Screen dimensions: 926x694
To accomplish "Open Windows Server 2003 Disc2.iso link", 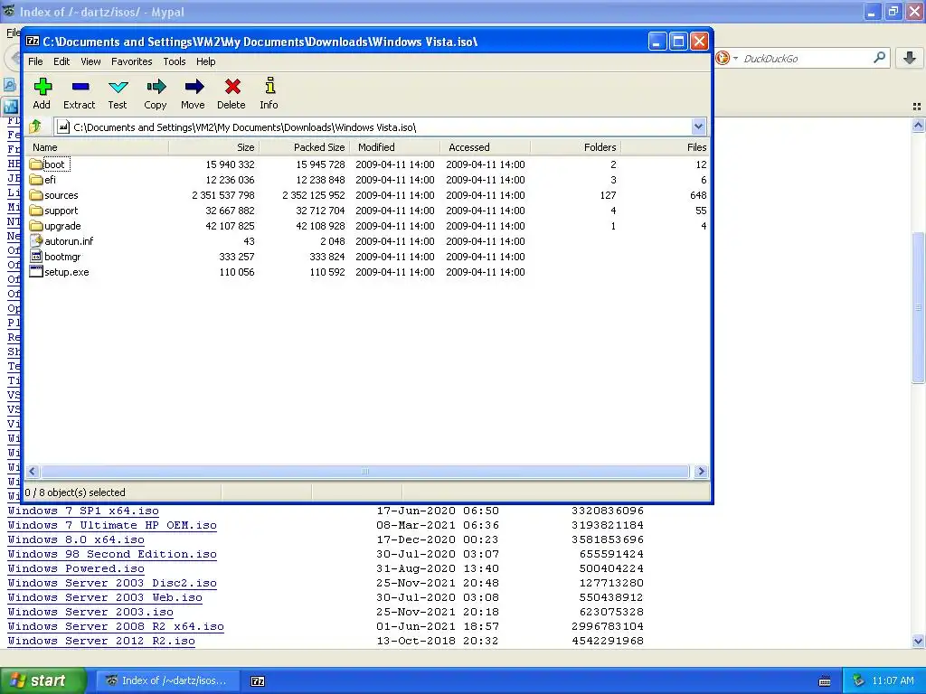I will coord(112,583).
